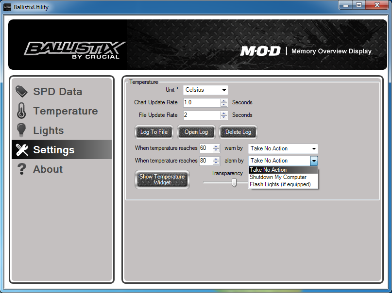Click the Settings wrench icon
This screenshot has height=293, width=392.
tap(22, 150)
